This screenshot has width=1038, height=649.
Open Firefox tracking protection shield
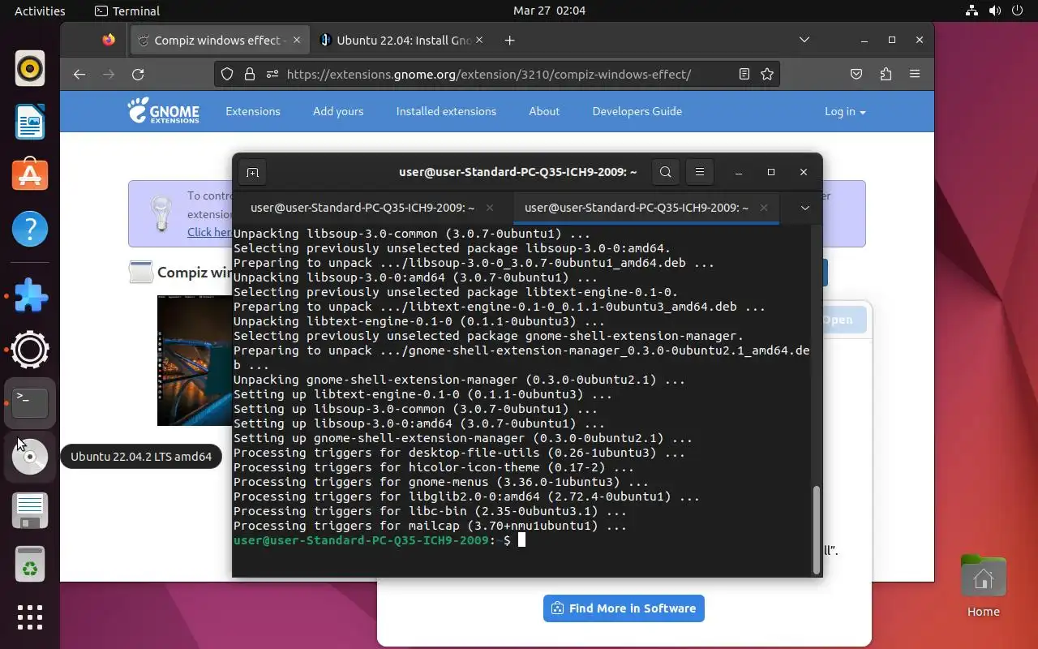click(x=228, y=74)
